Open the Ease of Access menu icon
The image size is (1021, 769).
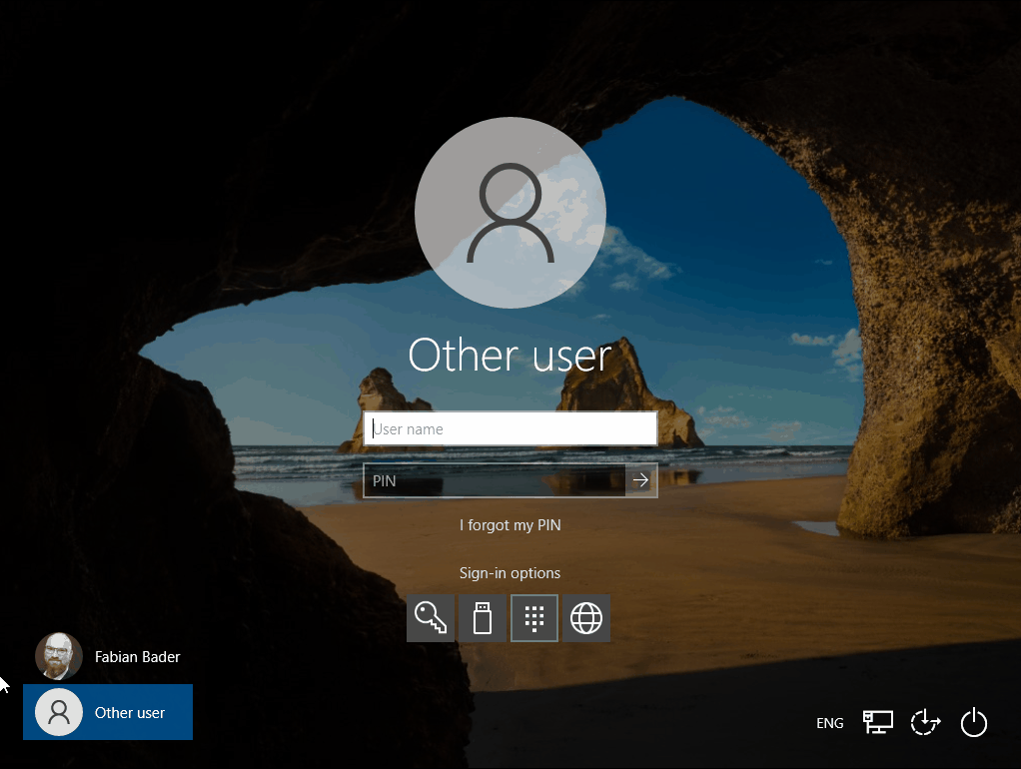925,722
